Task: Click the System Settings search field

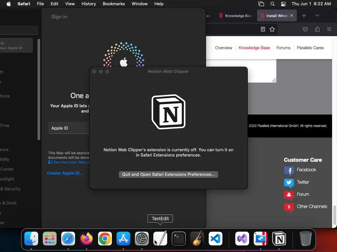Action: [19, 30]
